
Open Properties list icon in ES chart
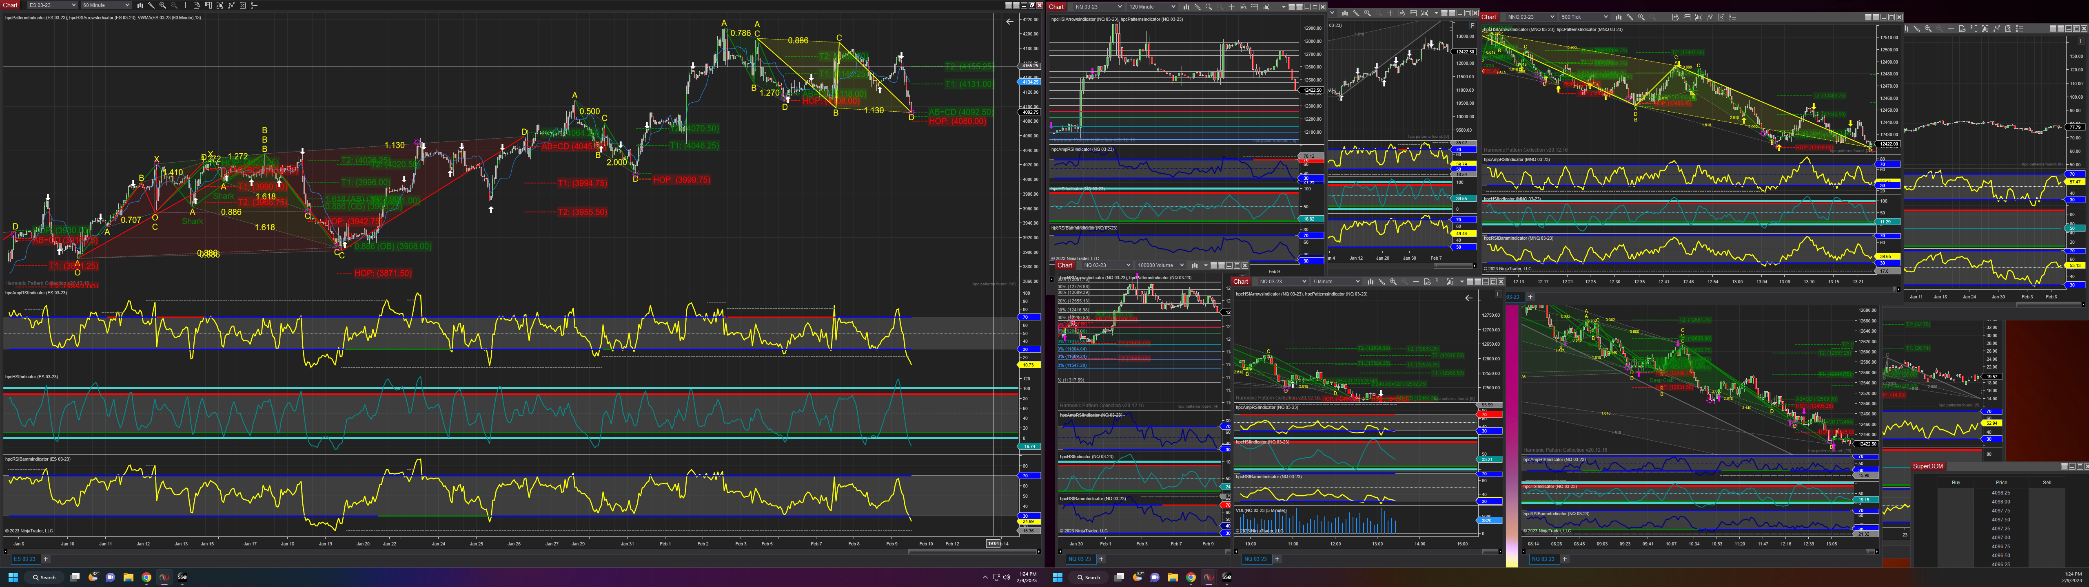click(254, 5)
